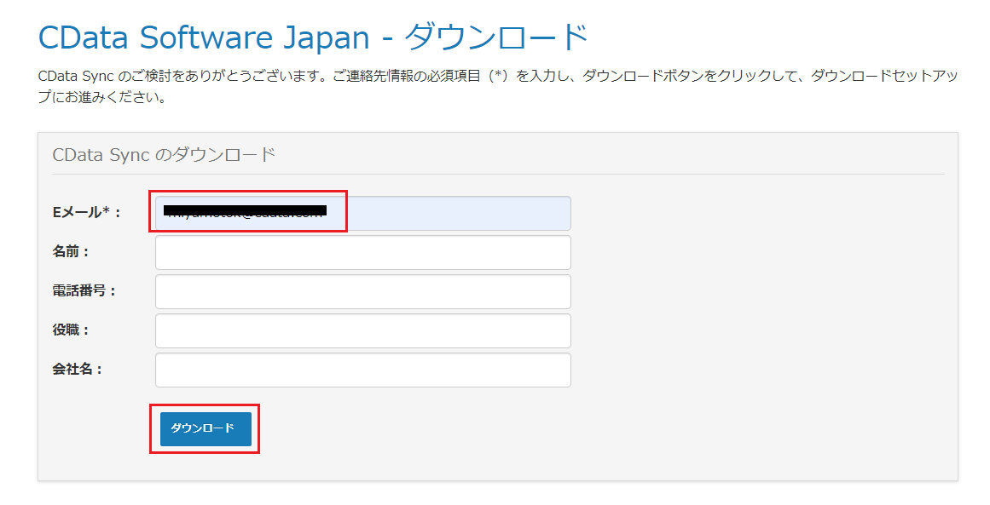Click the Eメール input field
This screenshot has width=990, height=505.
[x=363, y=213]
